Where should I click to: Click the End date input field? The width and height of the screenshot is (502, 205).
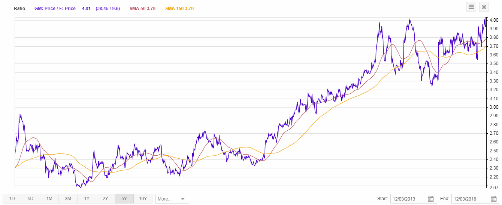point(469,199)
